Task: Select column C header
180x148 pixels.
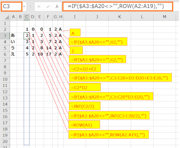Action: (27, 17)
